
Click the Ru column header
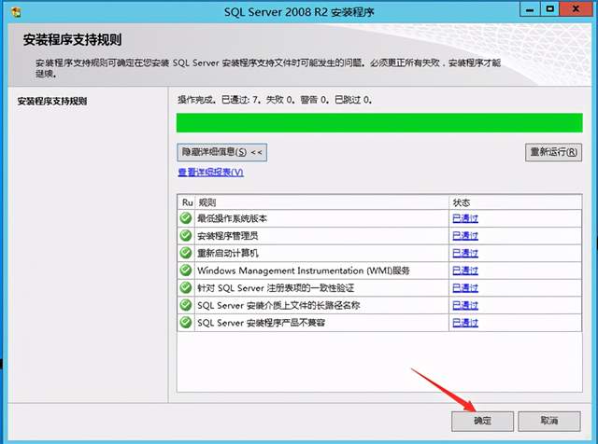(187, 202)
